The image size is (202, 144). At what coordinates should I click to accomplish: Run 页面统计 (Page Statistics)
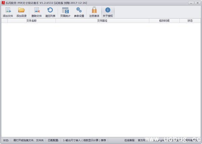[65, 12]
